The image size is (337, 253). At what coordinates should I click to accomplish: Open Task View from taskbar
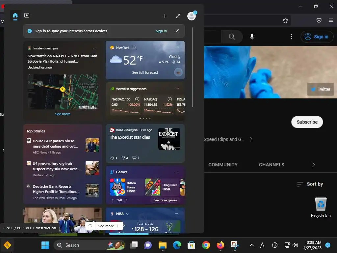tap(134, 245)
